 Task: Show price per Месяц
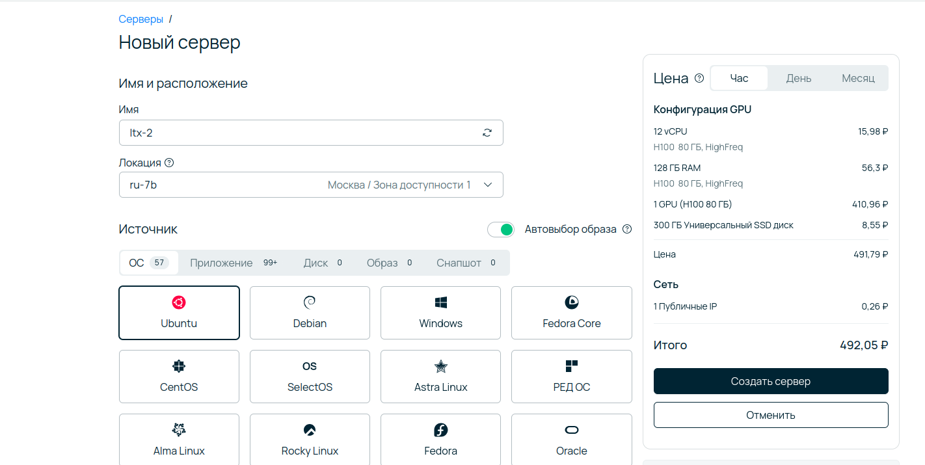click(858, 78)
